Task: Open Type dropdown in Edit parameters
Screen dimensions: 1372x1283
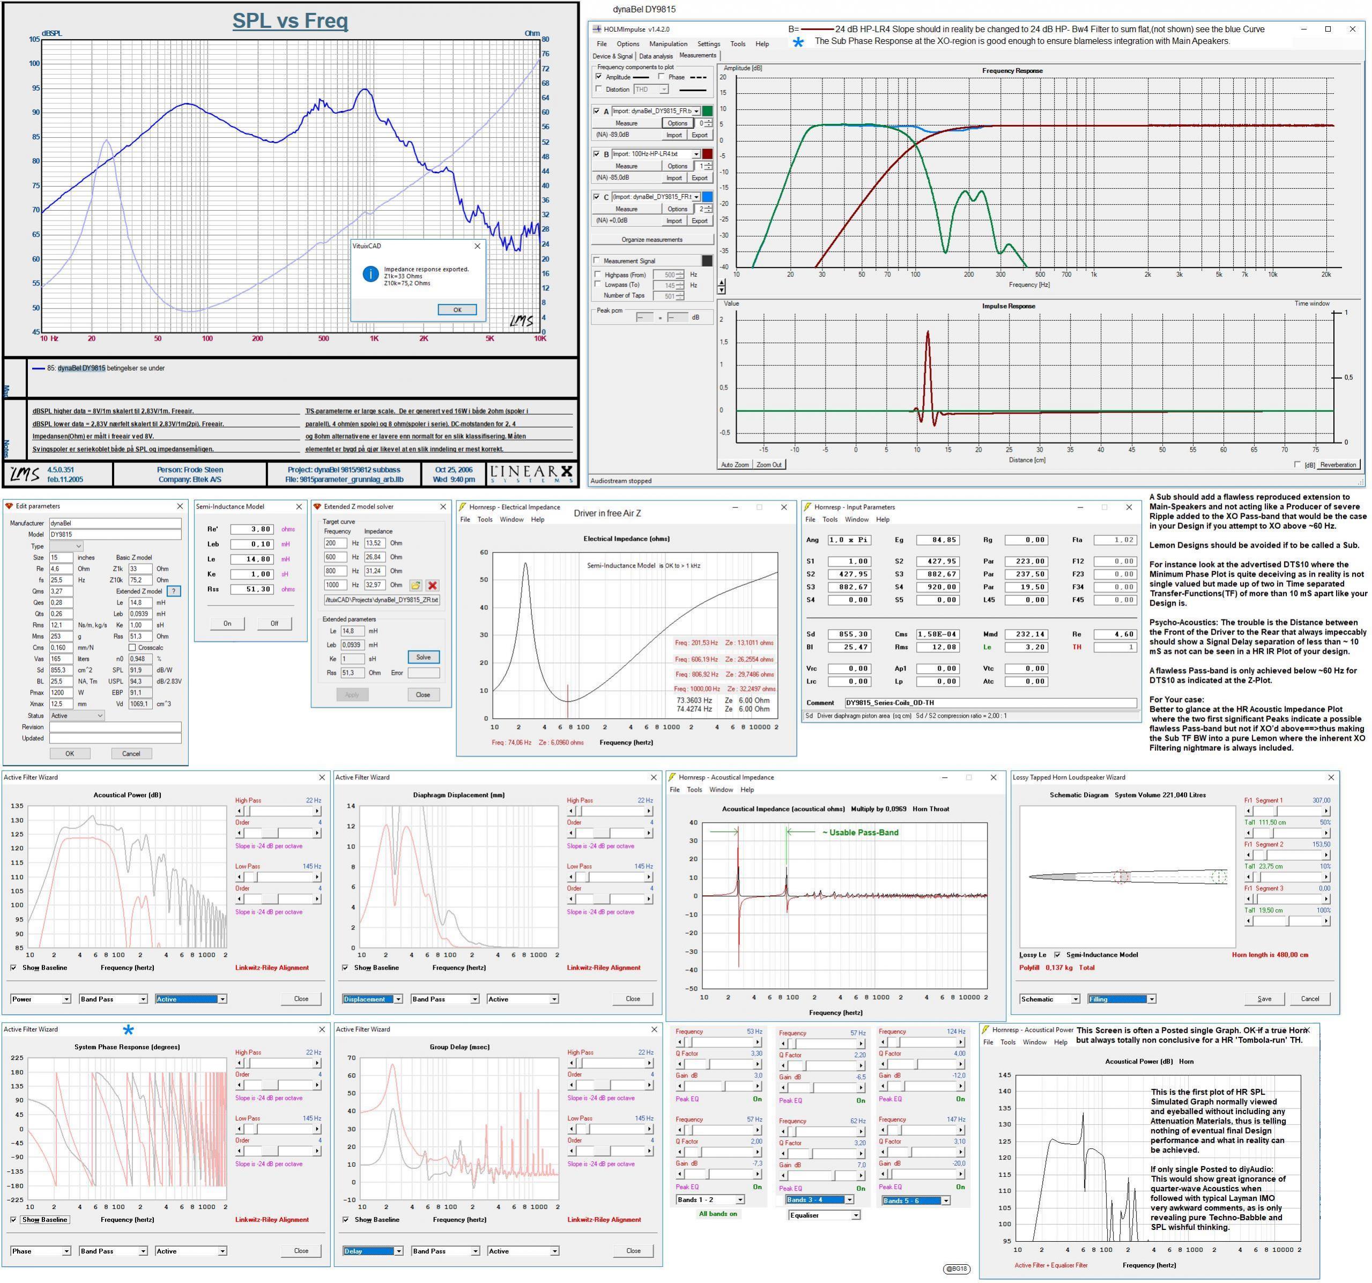Action: pyautogui.click(x=66, y=545)
